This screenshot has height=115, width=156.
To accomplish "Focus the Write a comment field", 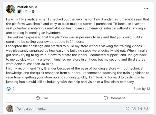I will click(x=69, y=109).
